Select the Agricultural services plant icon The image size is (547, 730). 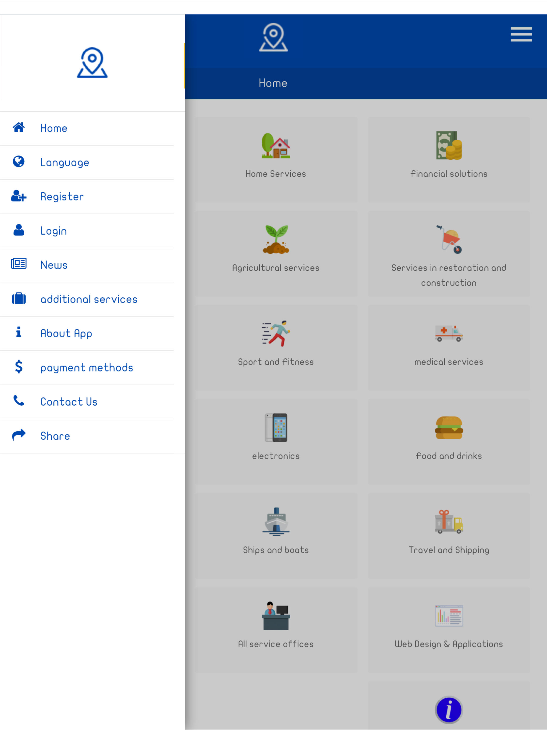(276, 240)
